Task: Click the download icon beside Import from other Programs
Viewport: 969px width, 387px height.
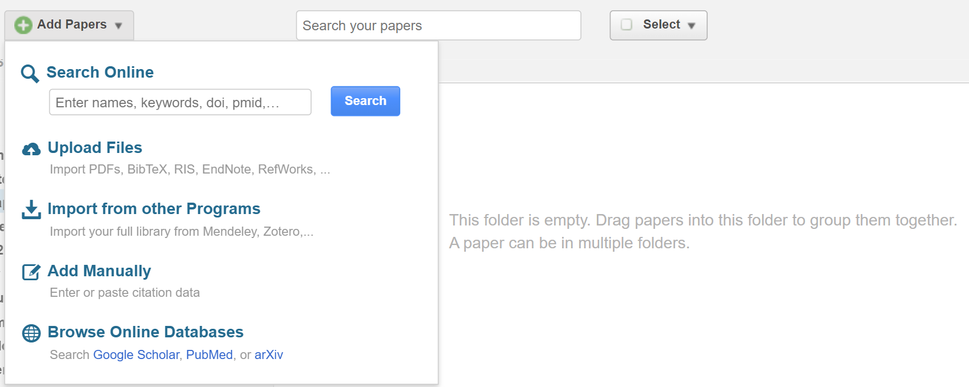Action: coord(31,210)
